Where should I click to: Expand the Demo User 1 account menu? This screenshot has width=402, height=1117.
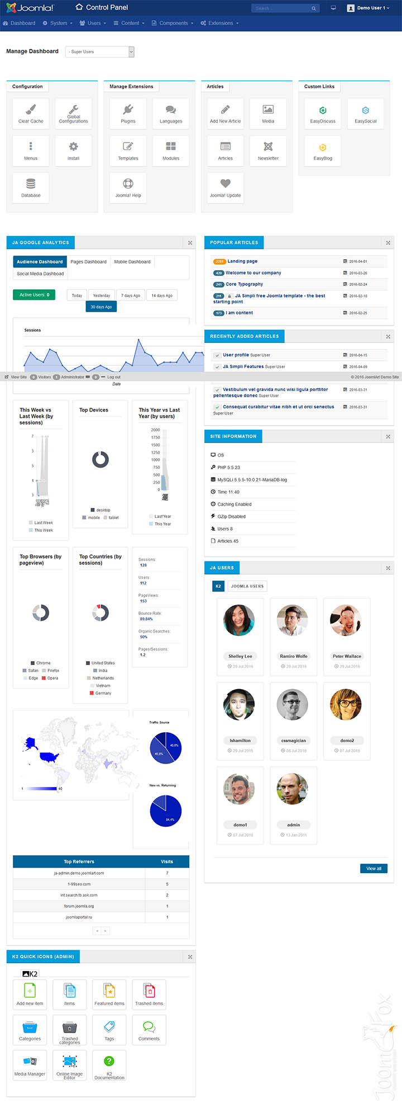(x=368, y=8)
